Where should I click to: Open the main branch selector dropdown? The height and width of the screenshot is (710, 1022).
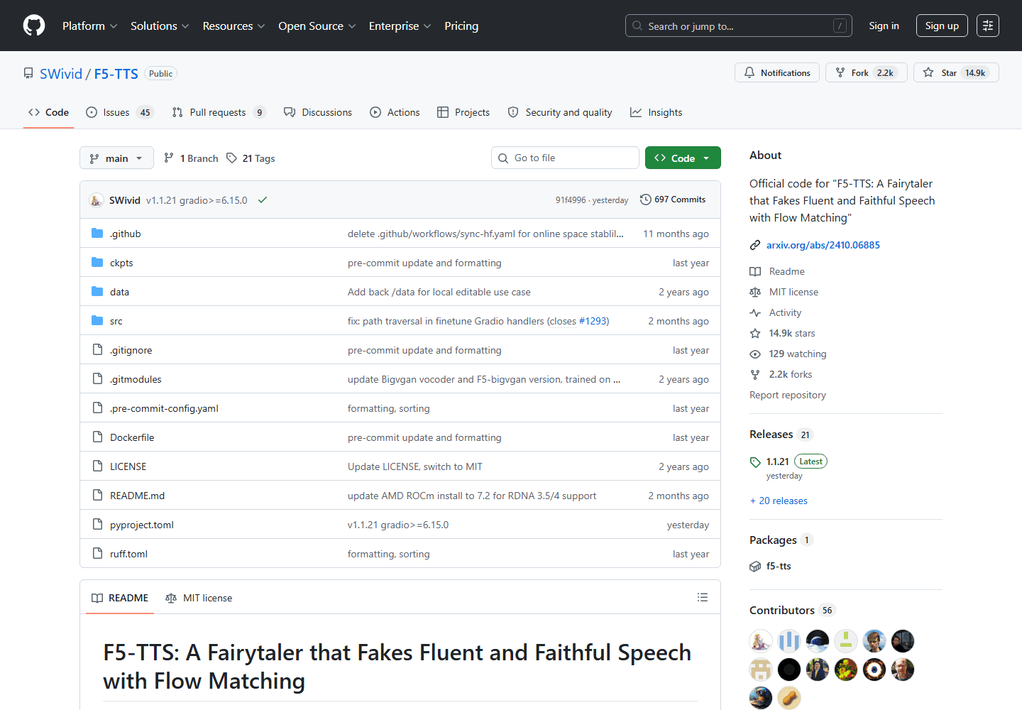[116, 158]
